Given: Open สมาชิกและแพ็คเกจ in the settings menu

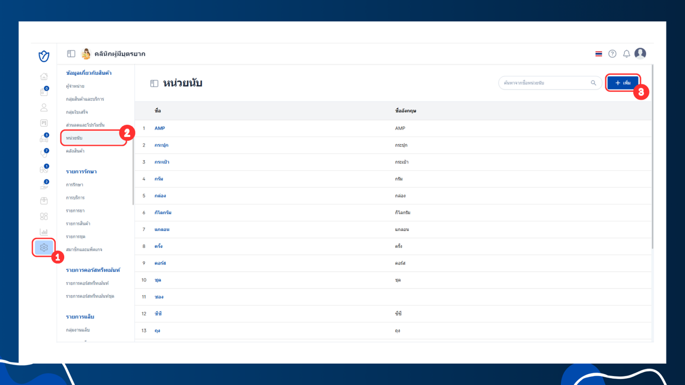Looking at the screenshot, I should (84, 249).
